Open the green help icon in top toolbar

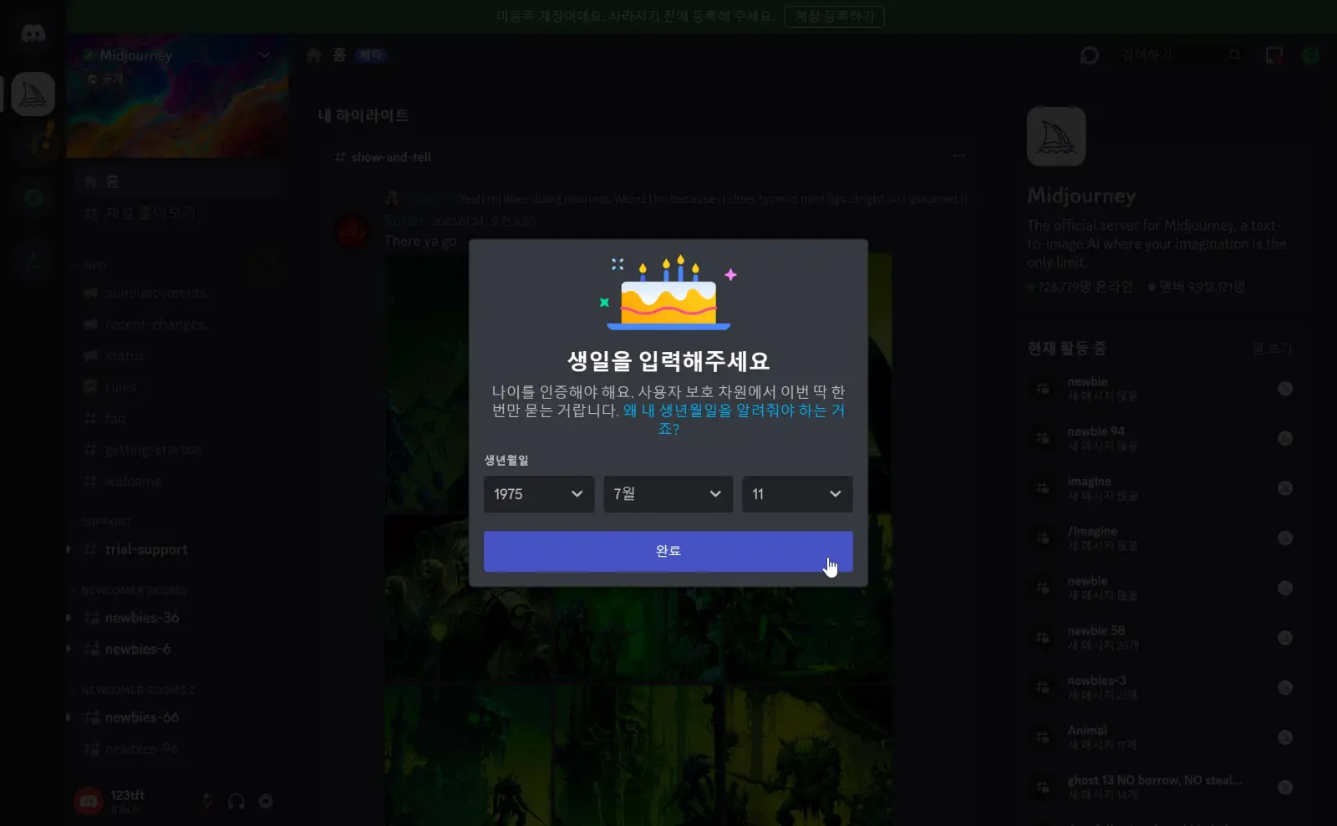pyautogui.click(x=1311, y=55)
